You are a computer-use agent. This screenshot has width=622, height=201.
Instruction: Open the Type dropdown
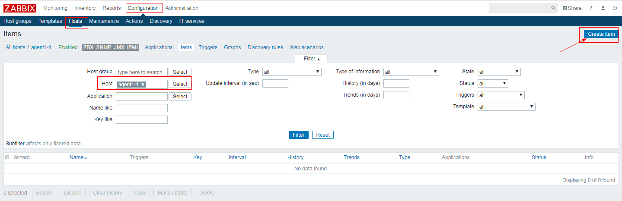[x=292, y=72]
